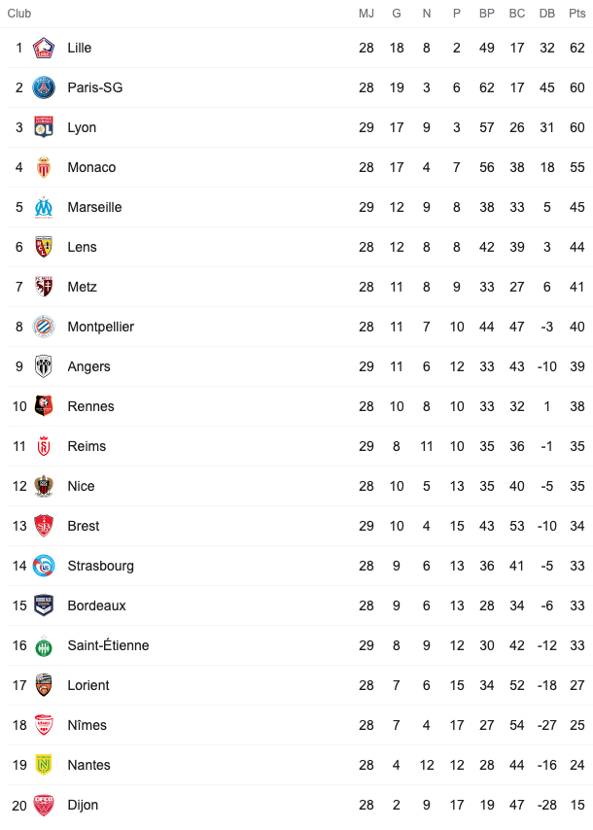The width and height of the screenshot is (593, 830).
Task: Click the Dijon DFCO crest
Action: [44, 805]
